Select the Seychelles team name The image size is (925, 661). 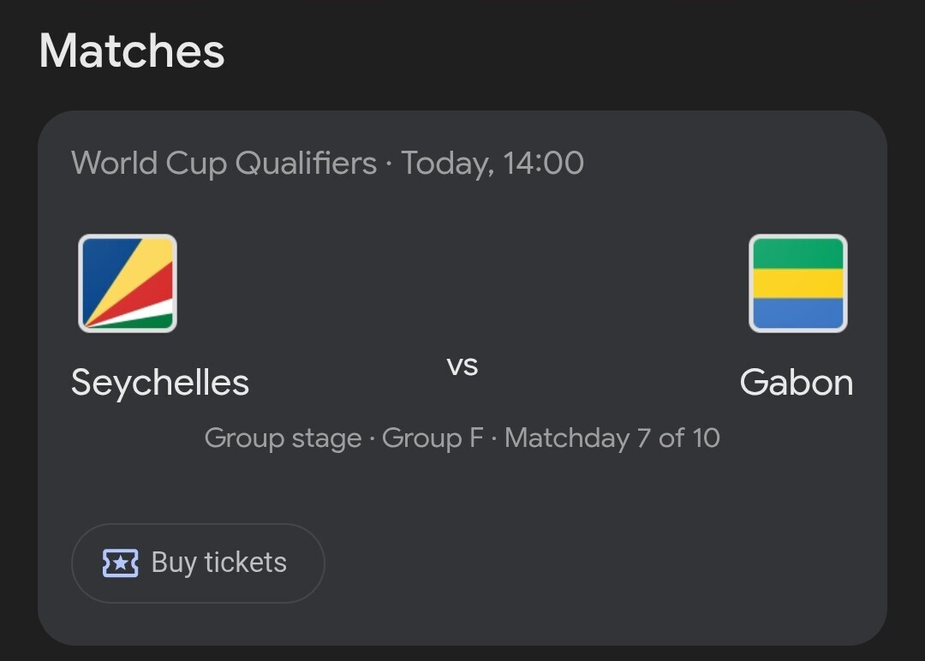click(x=160, y=384)
